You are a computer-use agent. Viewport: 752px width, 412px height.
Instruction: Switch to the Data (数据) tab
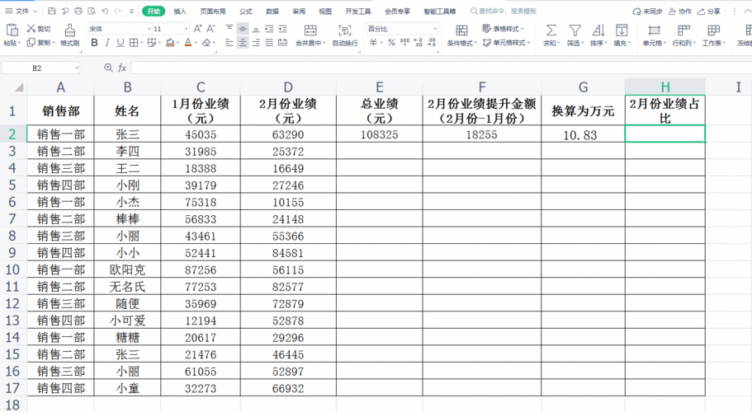(272, 11)
